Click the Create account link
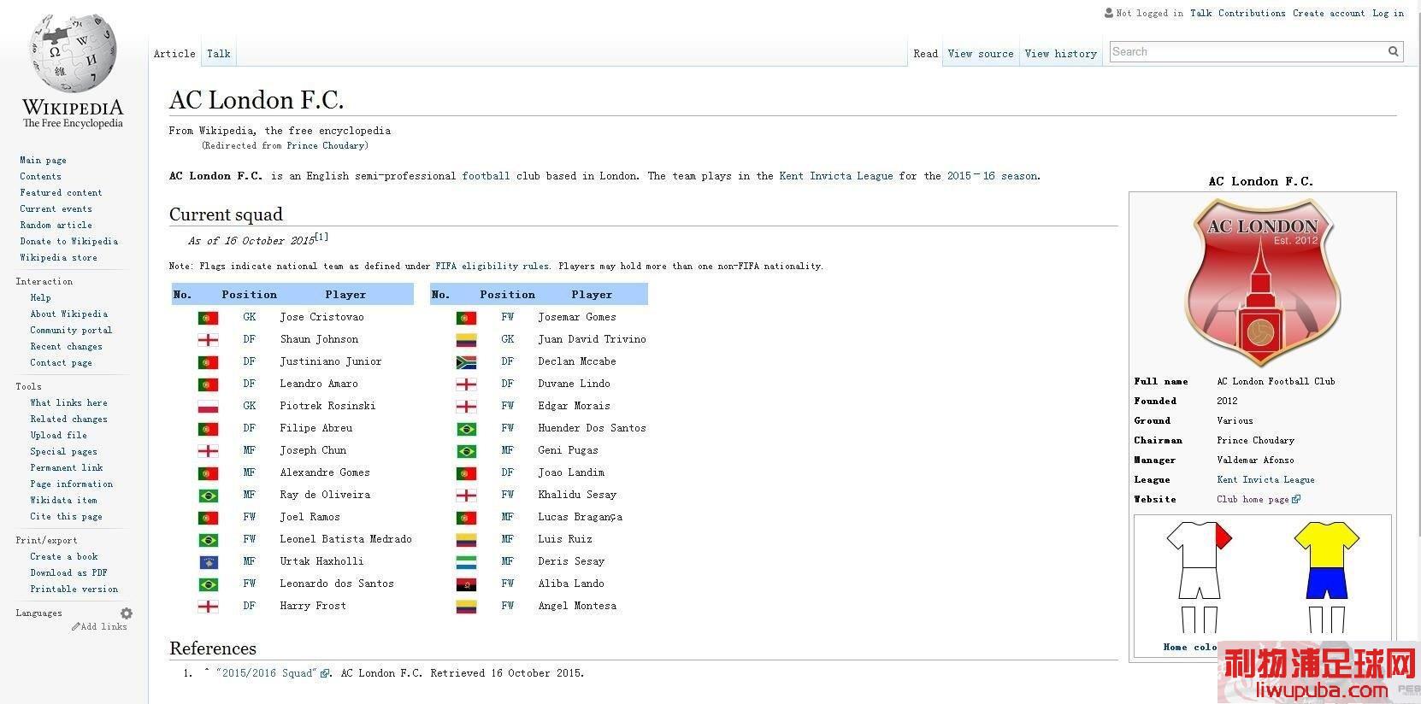The image size is (1421, 704). pos(1329,14)
